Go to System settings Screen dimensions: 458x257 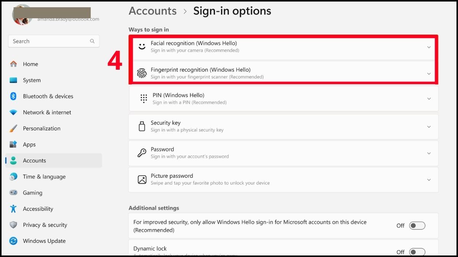pos(54,80)
